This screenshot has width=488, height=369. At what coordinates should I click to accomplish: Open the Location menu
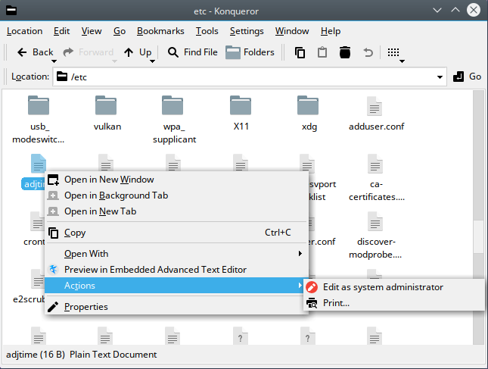[24, 31]
